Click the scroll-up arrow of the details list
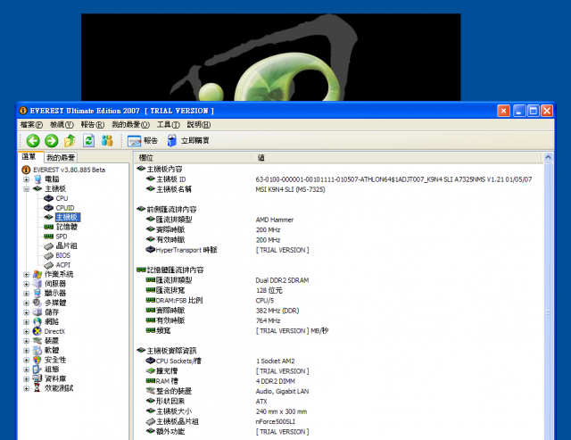 548,157
